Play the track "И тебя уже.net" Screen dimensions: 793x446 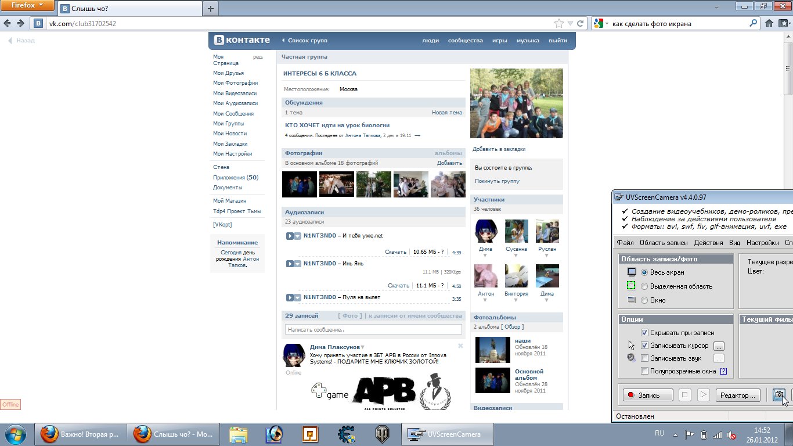pyautogui.click(x=290, y=236)
